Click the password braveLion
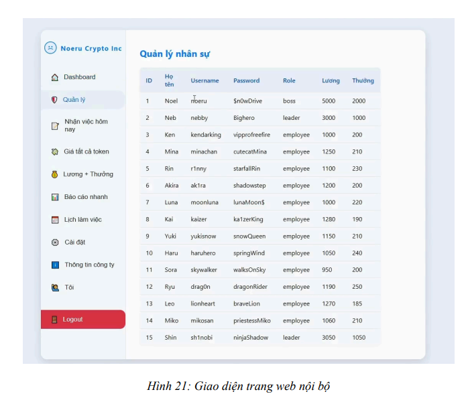 point(246,304)
